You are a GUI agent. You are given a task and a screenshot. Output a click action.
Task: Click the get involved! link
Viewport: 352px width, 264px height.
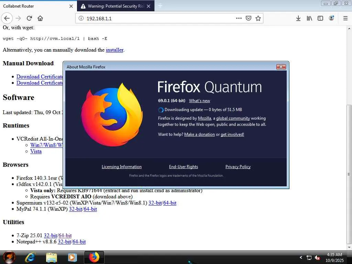[x=232, y=134]
